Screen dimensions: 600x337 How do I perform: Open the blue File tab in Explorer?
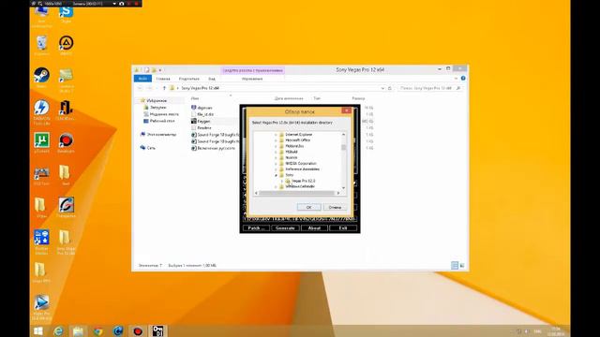[x=142, y=79]
